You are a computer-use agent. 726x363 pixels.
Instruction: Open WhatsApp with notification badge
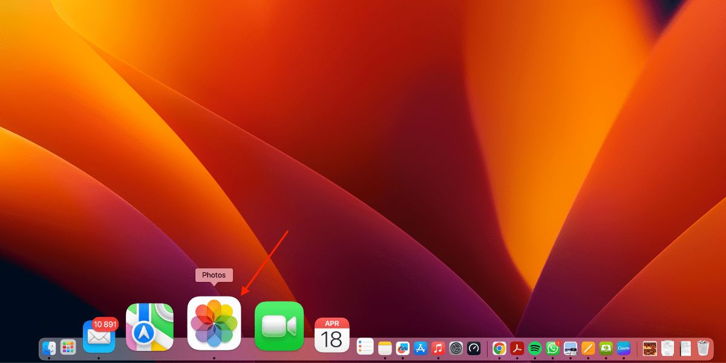pos(552,348)
